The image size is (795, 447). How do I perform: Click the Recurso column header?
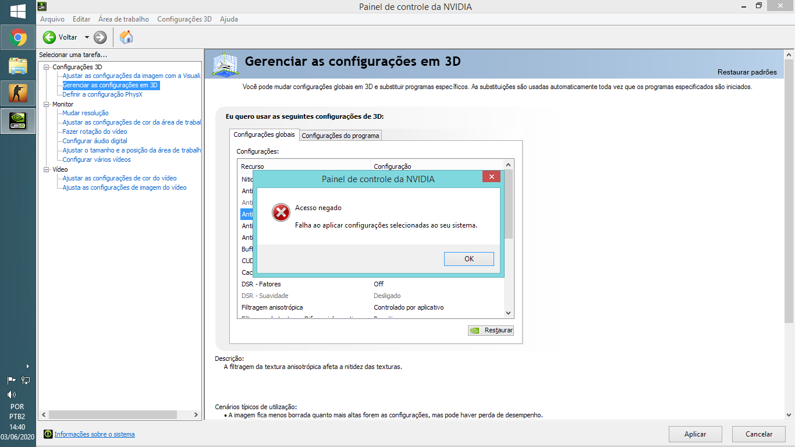[304, 166]
